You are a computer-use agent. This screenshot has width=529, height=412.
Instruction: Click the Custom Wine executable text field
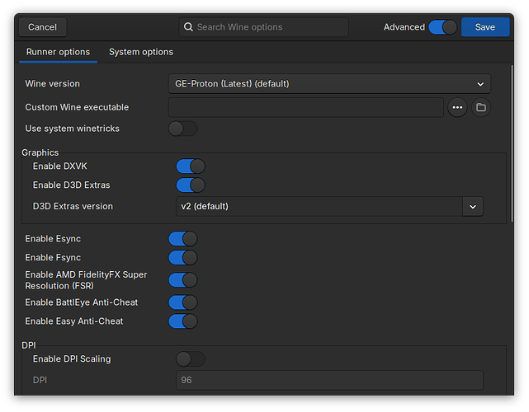[x=305, y=107]
